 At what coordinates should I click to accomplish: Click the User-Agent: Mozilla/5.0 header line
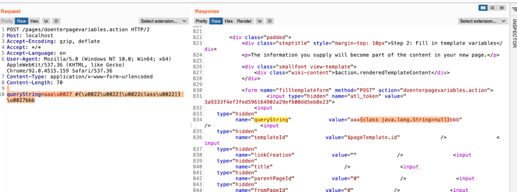pyautogui.click(x=89, y=59)
